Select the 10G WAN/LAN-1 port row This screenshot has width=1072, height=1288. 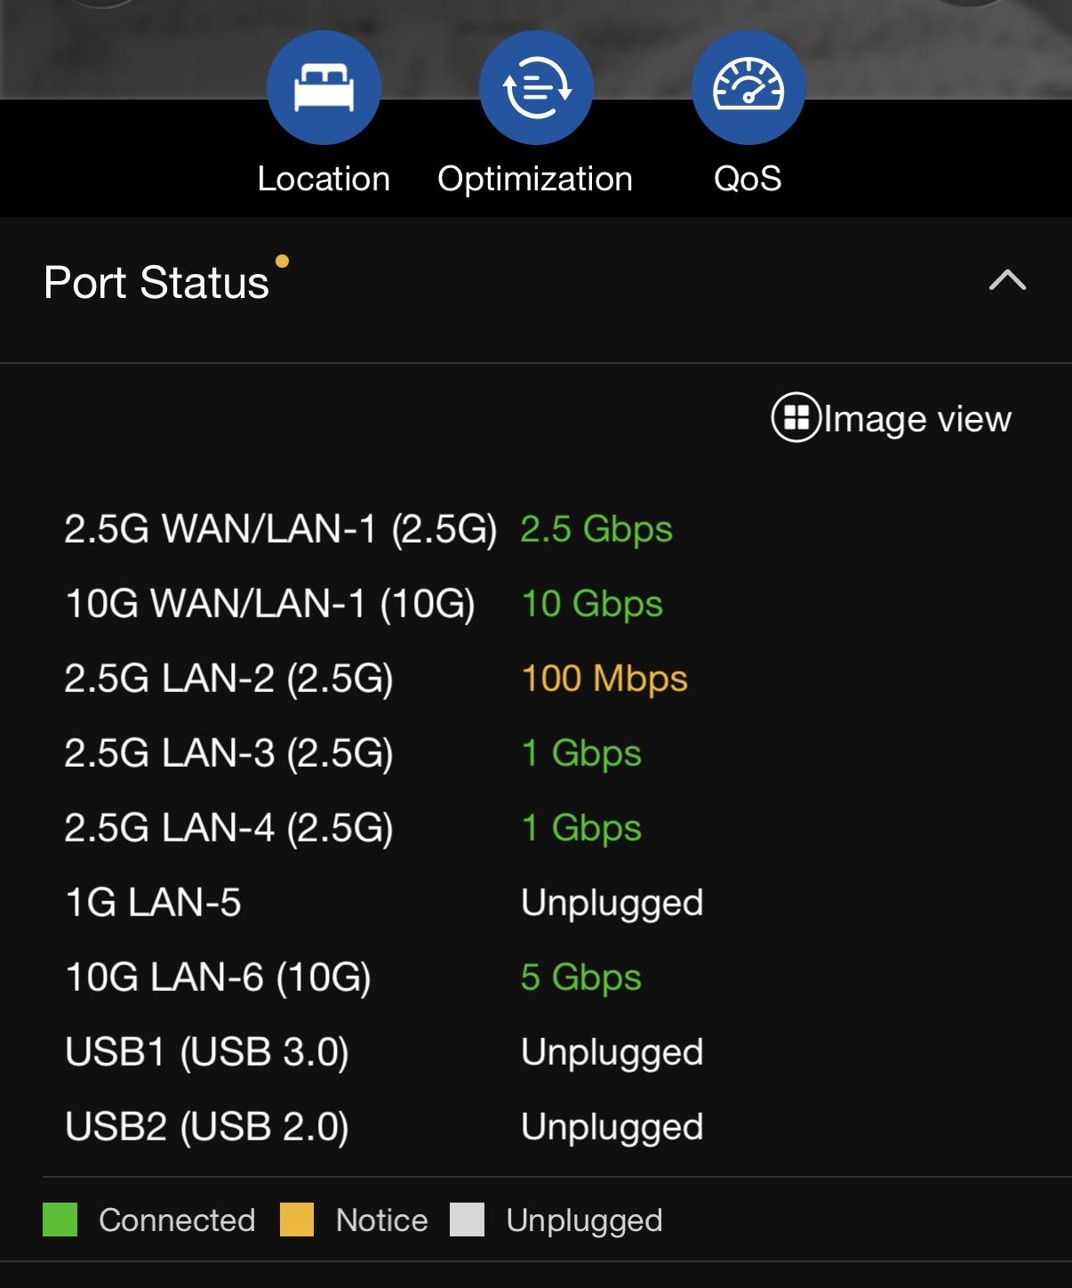point(270,604)
